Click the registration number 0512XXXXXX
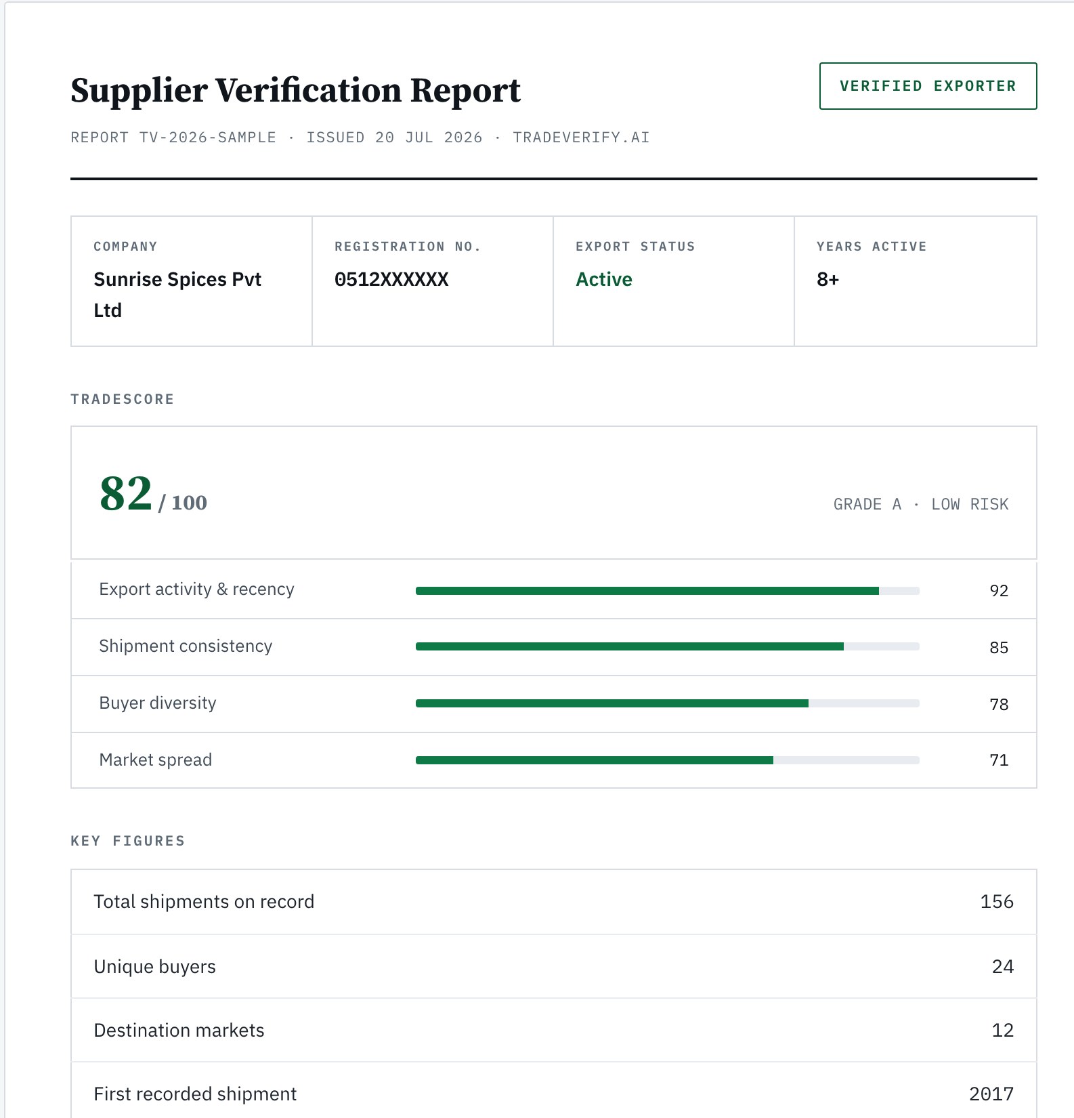The height and width of the screenshot is (1118, 1074). pos(391,279)
